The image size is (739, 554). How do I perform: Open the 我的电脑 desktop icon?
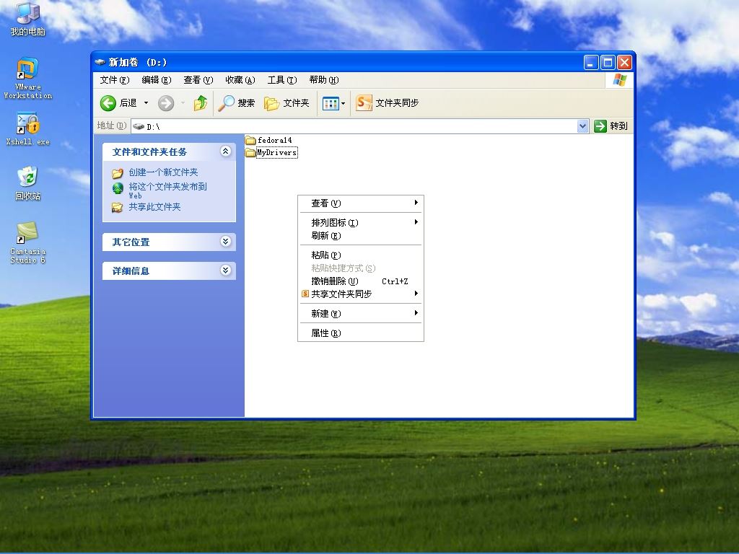tap(28, 19)
